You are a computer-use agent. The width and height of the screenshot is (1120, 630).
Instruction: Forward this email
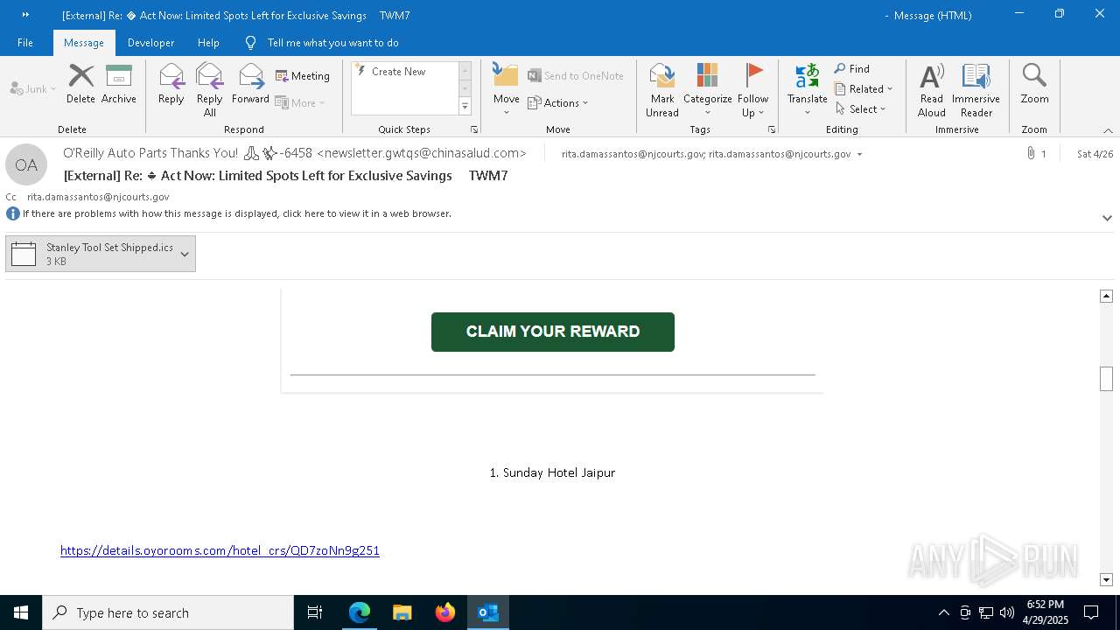click(x=250, y=84)
